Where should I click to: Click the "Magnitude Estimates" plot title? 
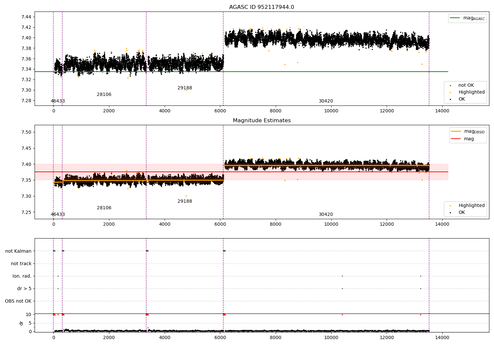[x=261, y=121]
